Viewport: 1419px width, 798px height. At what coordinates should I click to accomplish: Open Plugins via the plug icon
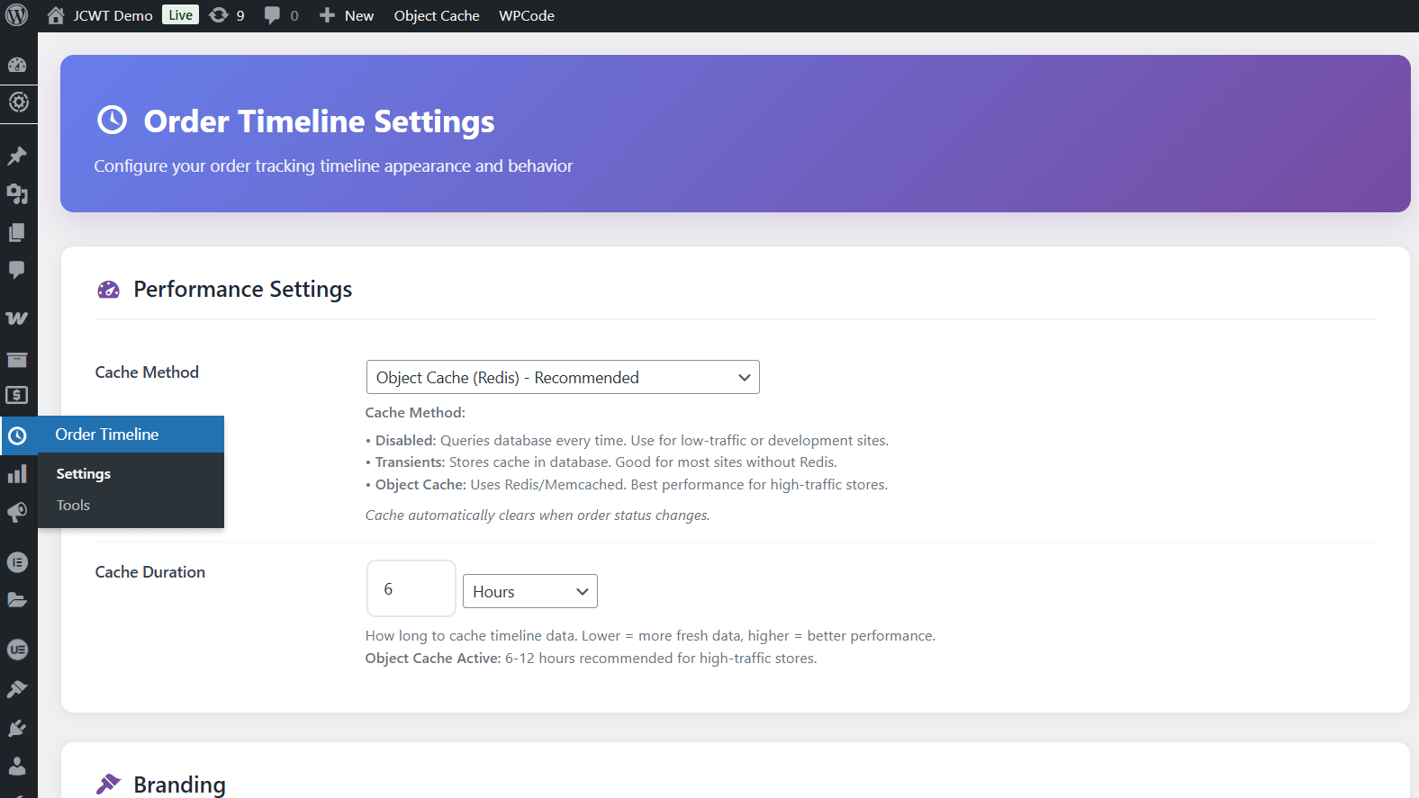pyautogui.click(x=17, y=728)
